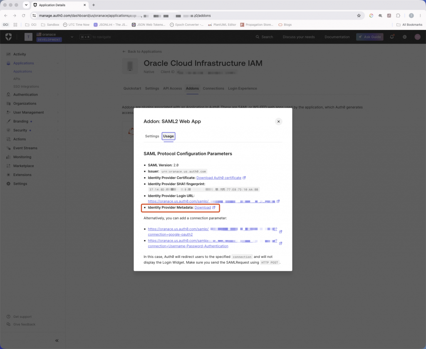Close the SAML2 Web App addon dialog

[278, 121]
